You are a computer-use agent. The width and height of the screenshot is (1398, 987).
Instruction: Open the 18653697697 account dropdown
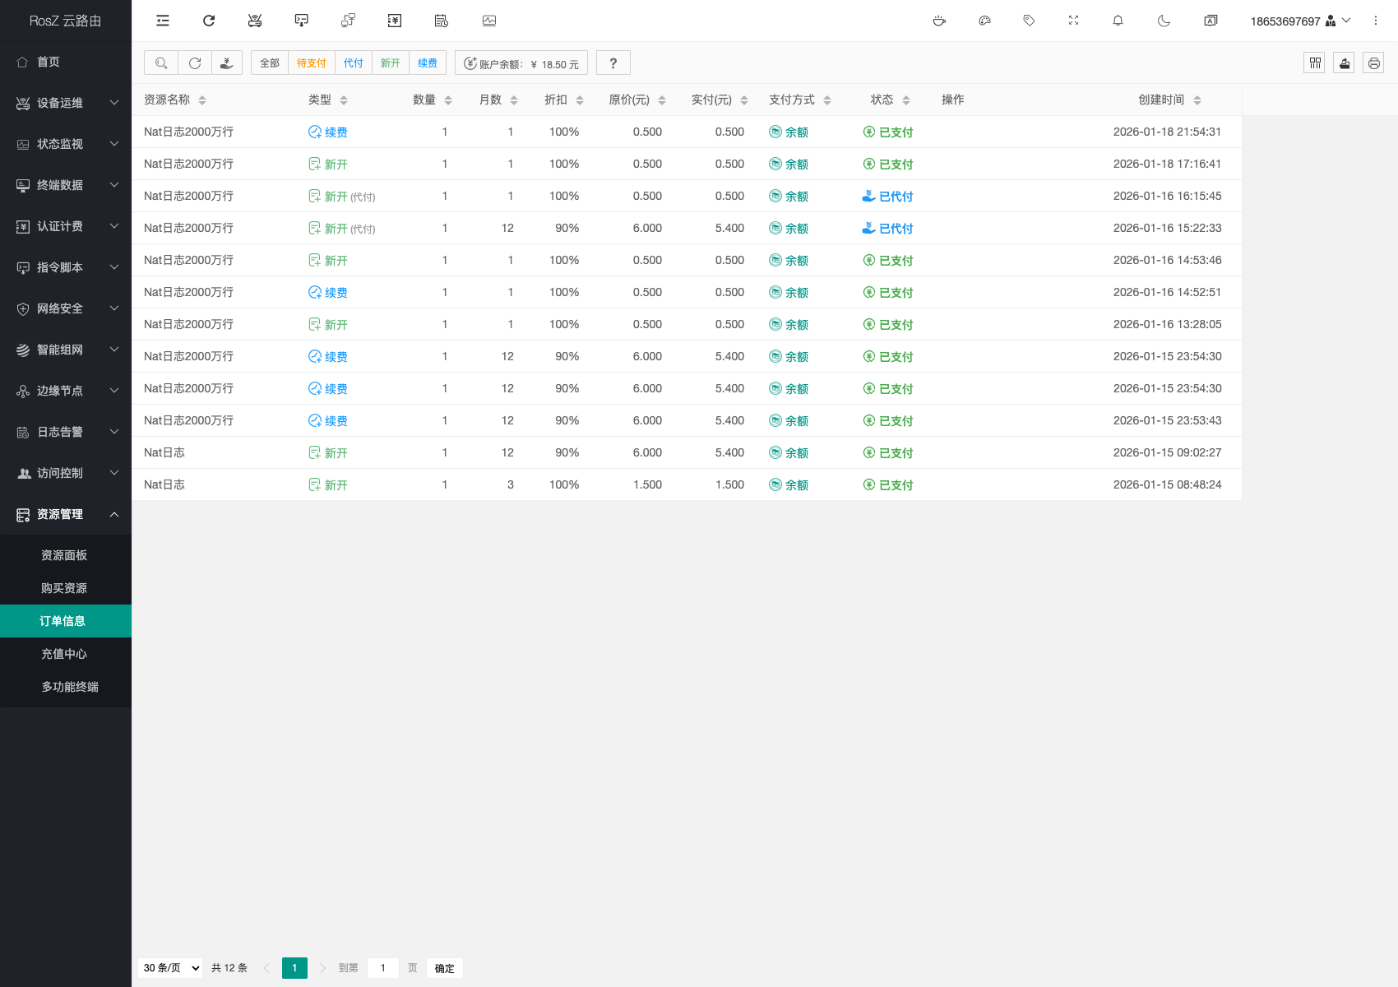point(1299,21)
